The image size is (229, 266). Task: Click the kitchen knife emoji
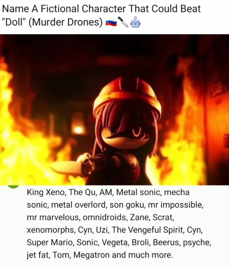[123, 22]
